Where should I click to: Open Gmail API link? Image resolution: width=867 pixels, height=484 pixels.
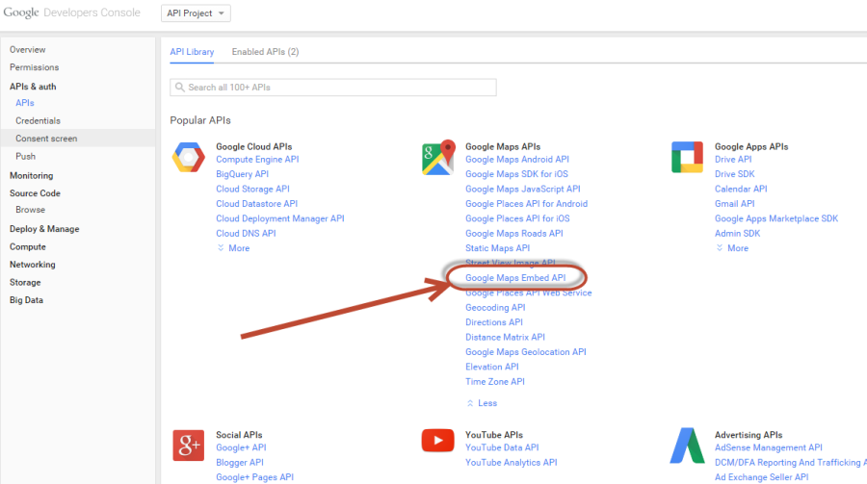click(735, 204)
